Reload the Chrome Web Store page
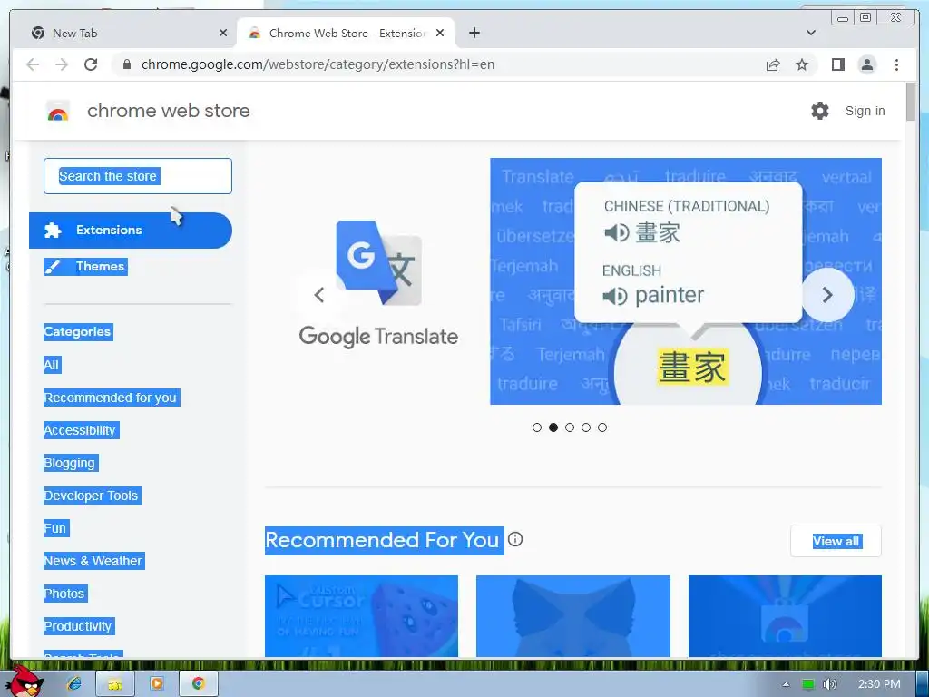The width and height of the screenshot is (929, 697). click(91, 64)
